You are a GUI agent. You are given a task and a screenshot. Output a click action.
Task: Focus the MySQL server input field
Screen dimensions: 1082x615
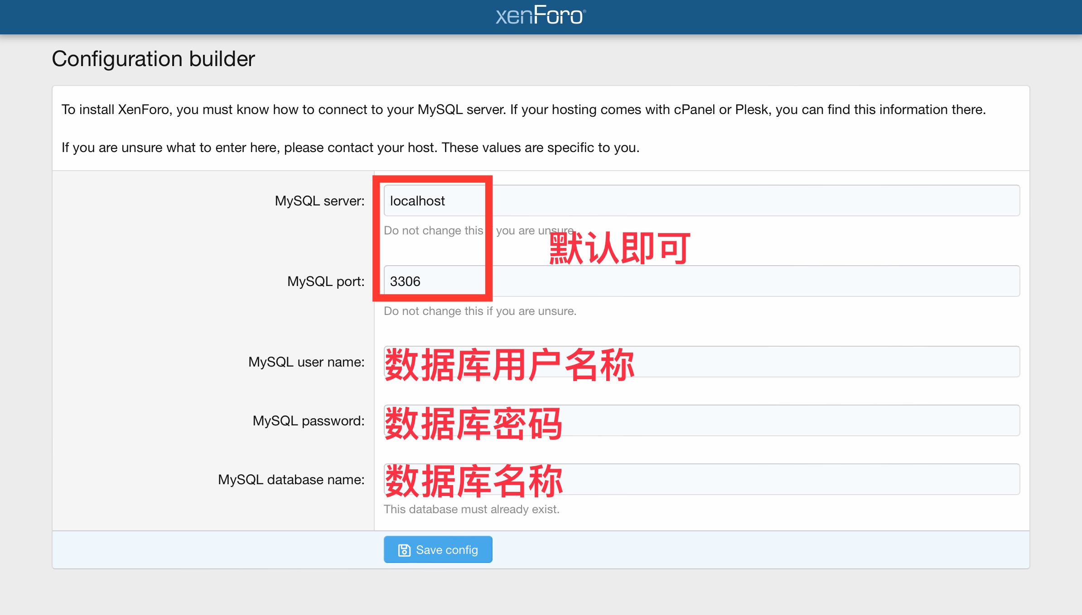coord(701,200)
